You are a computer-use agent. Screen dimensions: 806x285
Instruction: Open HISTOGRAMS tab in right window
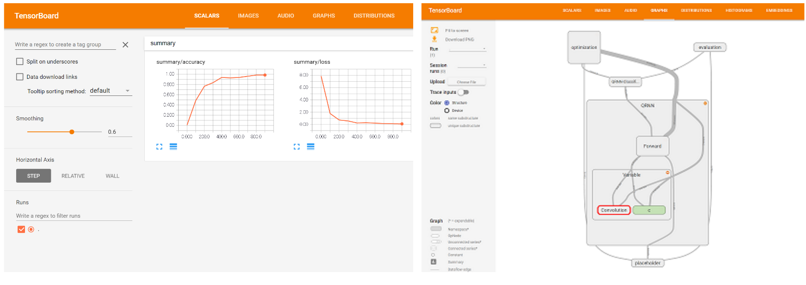738,10
